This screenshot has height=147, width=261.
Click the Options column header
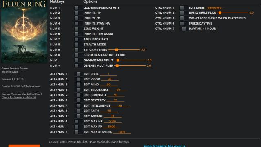(x=91, y=2)
